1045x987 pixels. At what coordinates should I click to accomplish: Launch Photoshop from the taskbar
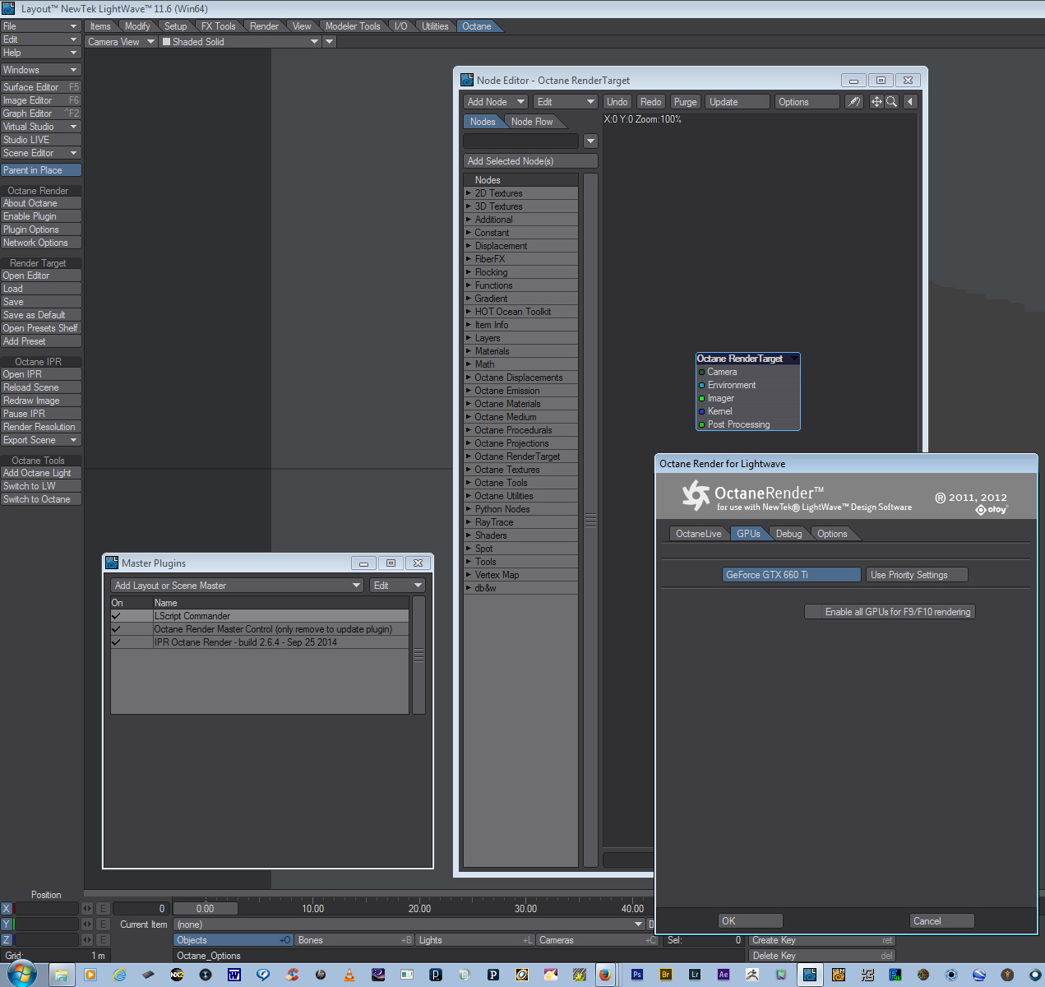pyautogui.click(x=637, y=975)
